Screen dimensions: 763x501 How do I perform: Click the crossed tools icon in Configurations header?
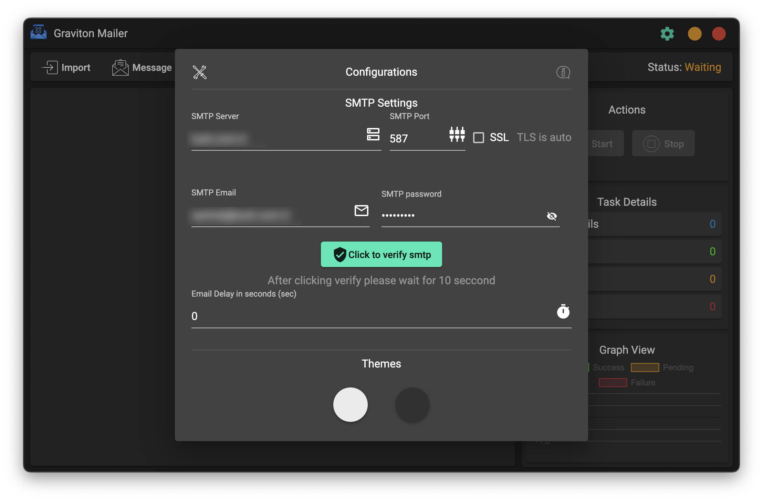point(200,72)
